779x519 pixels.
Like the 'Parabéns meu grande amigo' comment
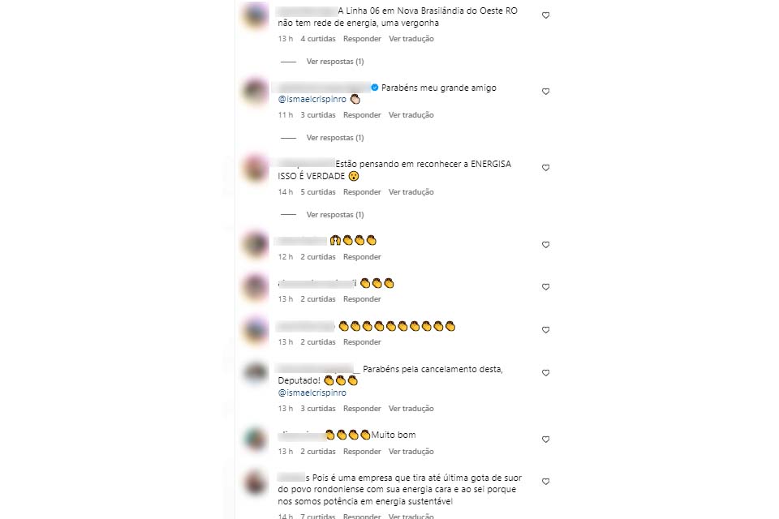tap(545, 92)
